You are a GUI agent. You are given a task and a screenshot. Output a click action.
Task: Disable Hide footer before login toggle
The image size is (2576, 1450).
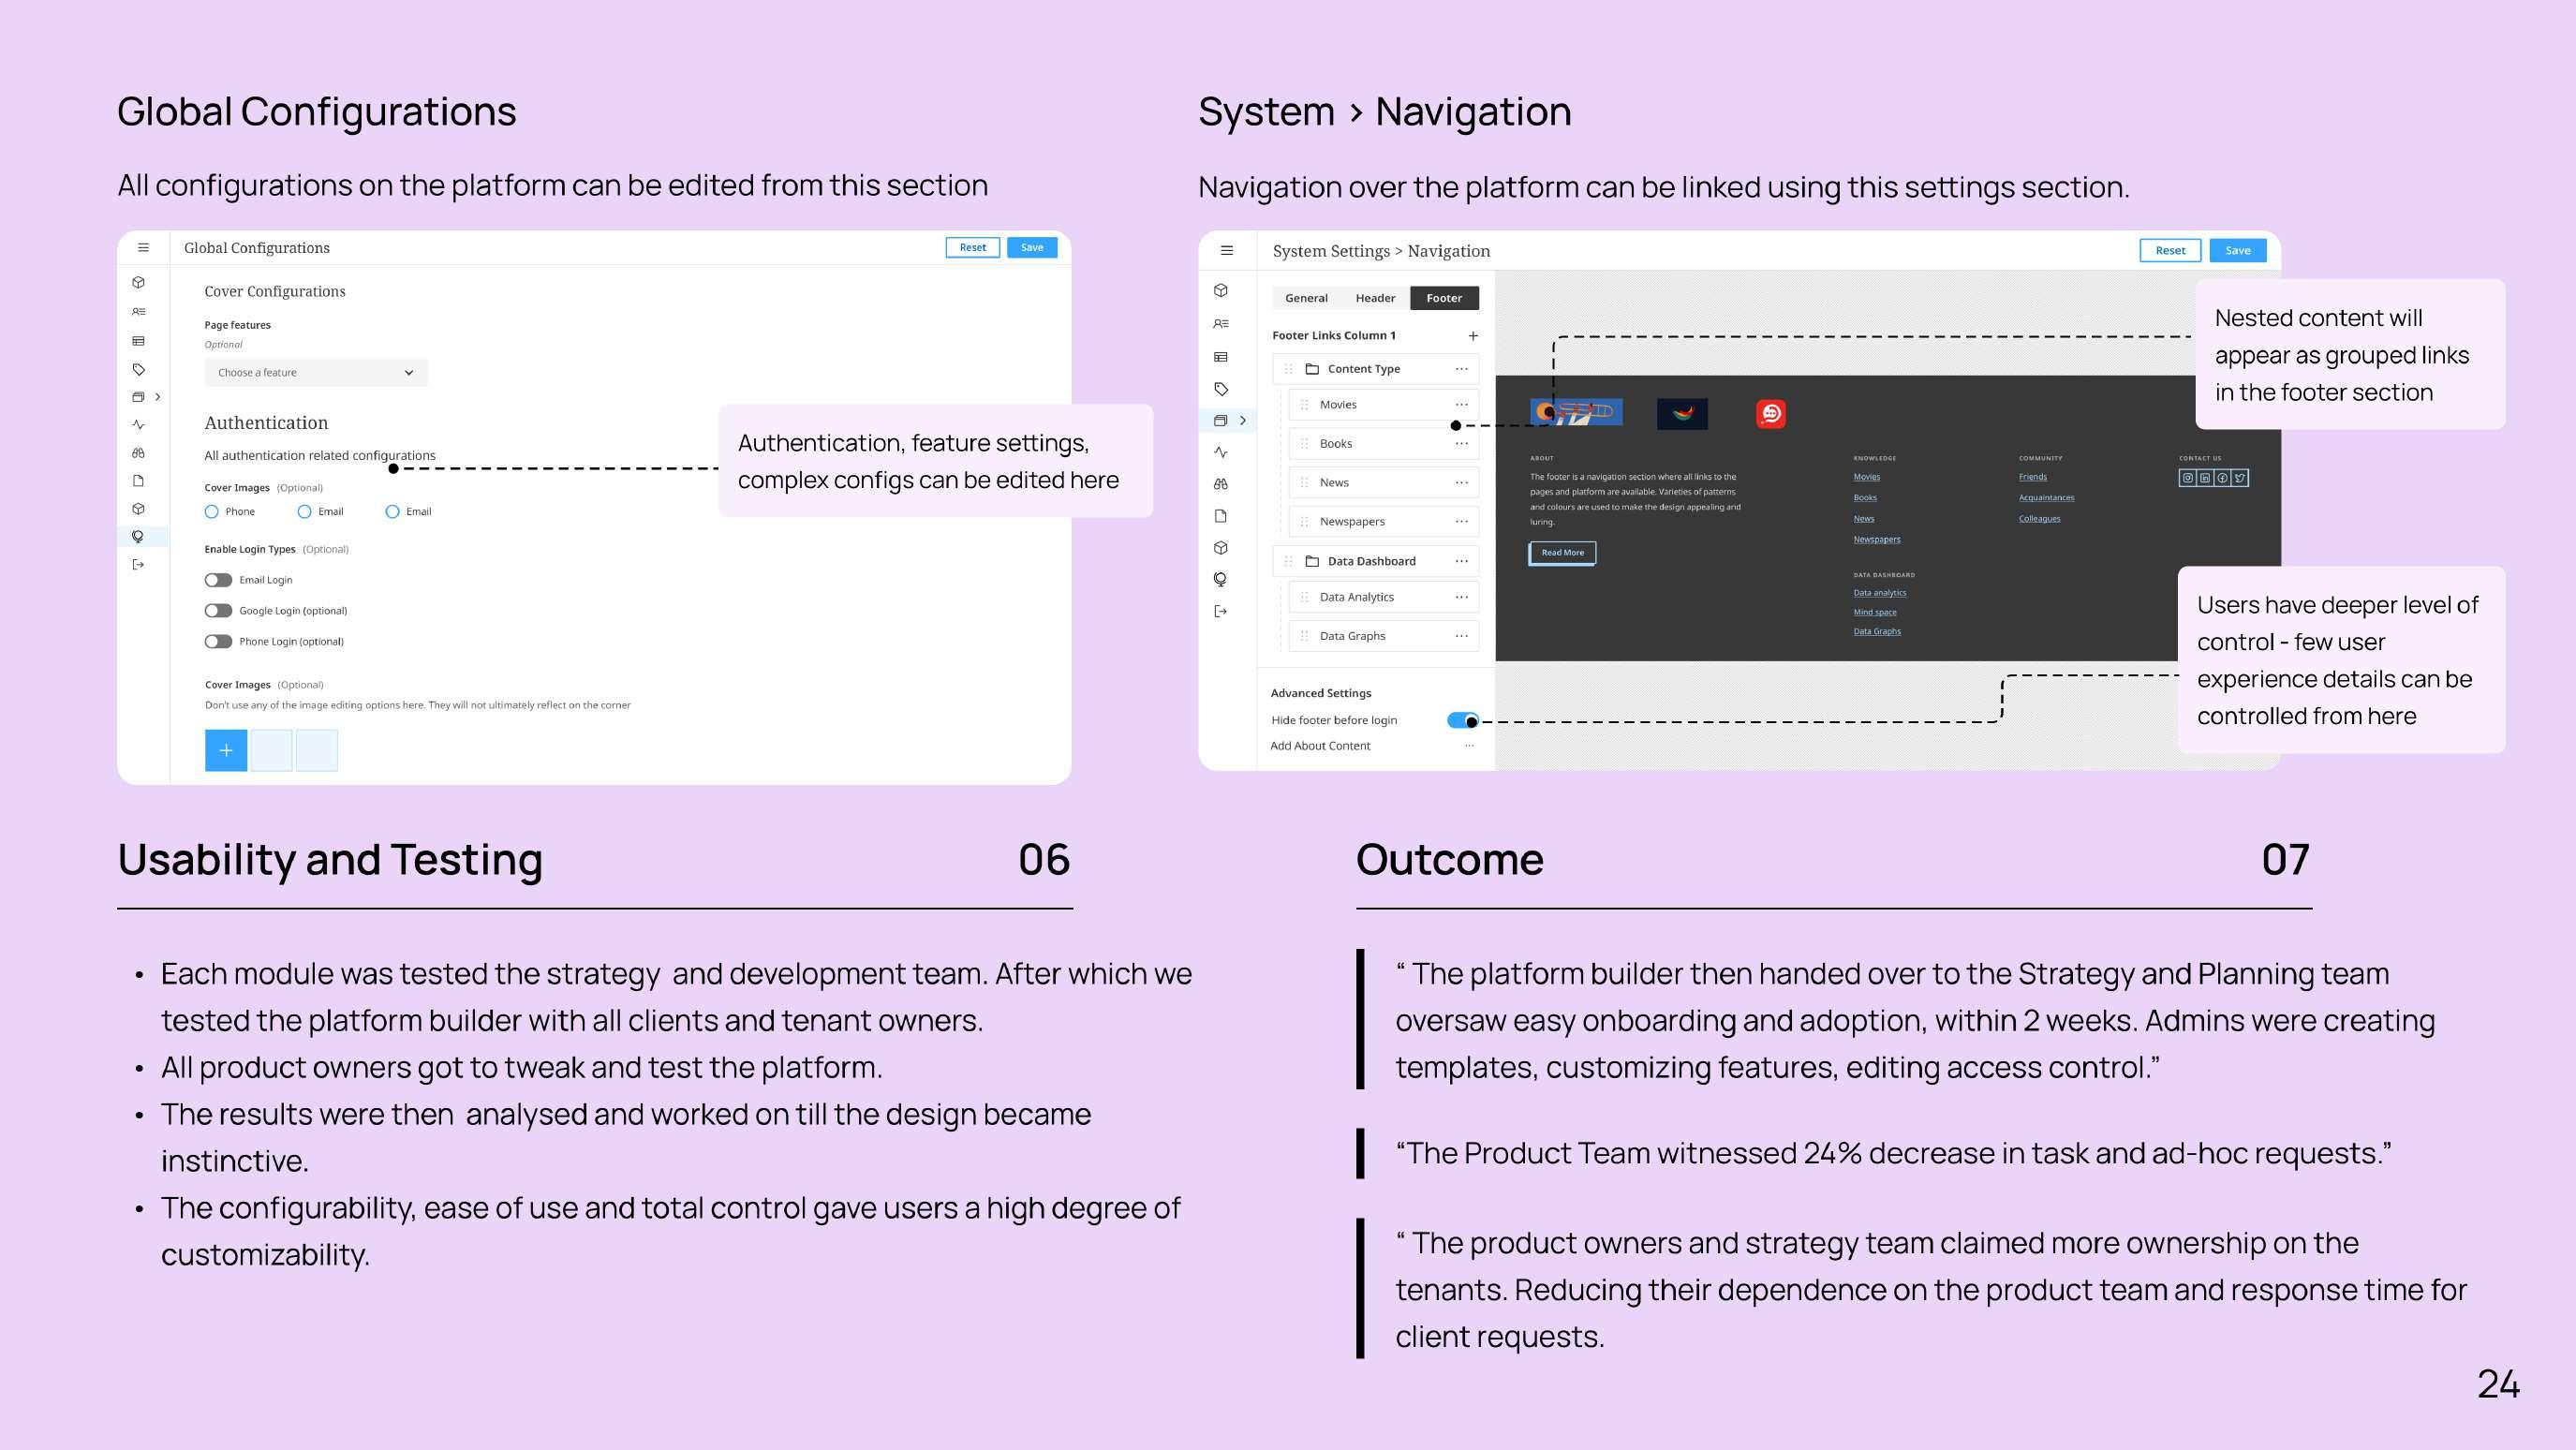pos(1462,720)
